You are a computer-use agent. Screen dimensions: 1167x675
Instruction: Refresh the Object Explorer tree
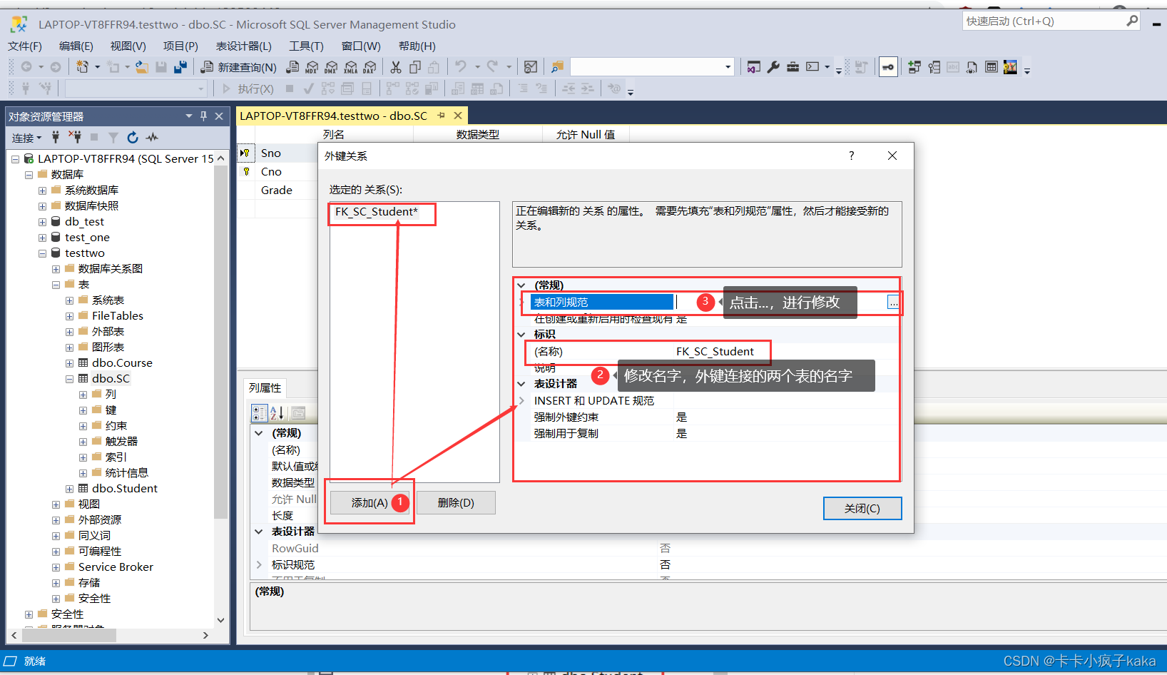pos(133,137)
